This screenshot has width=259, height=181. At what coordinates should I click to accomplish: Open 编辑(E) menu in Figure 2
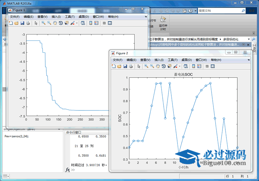[x=131, y=60]
